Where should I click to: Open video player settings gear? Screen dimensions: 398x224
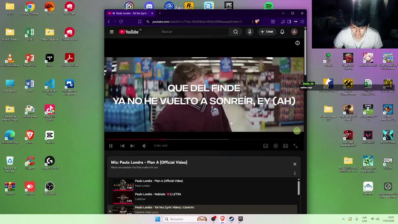pos(275,146)
